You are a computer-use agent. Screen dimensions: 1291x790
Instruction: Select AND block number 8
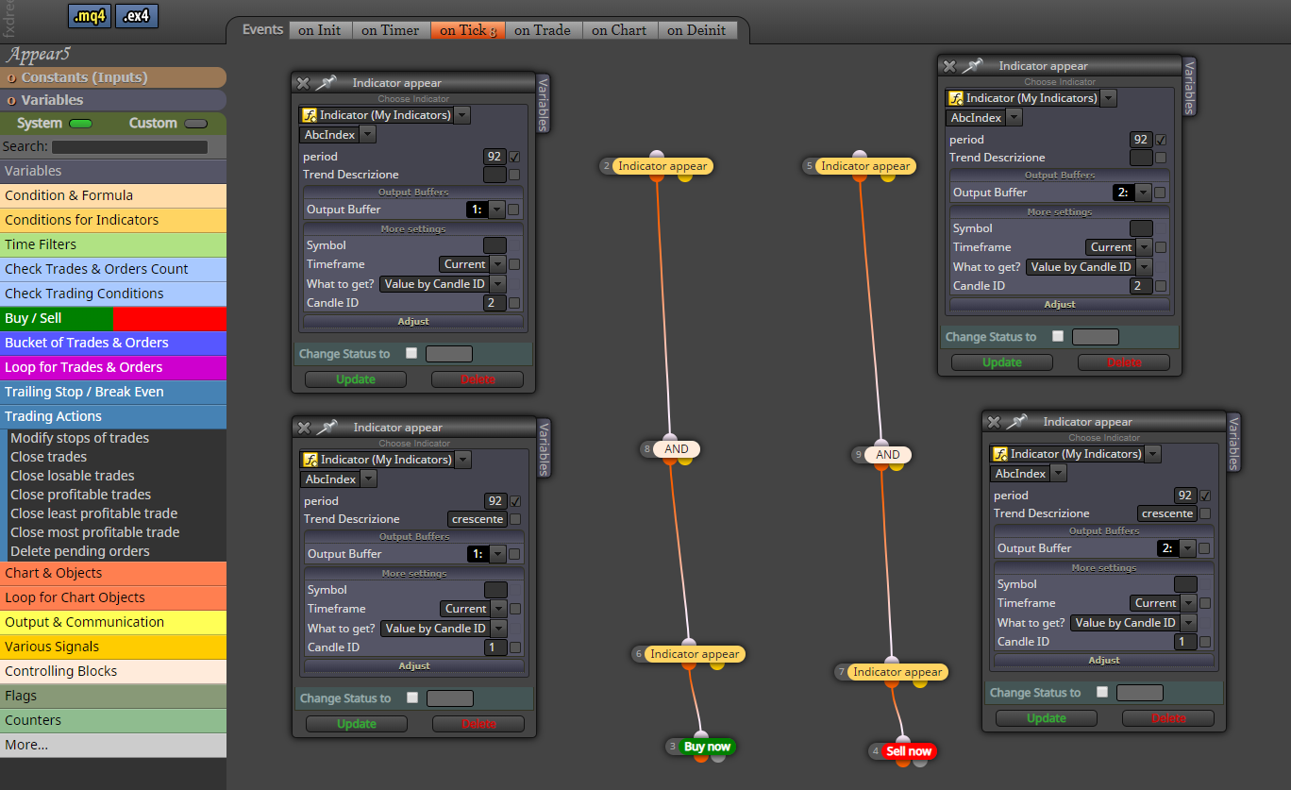click(677, 449)
